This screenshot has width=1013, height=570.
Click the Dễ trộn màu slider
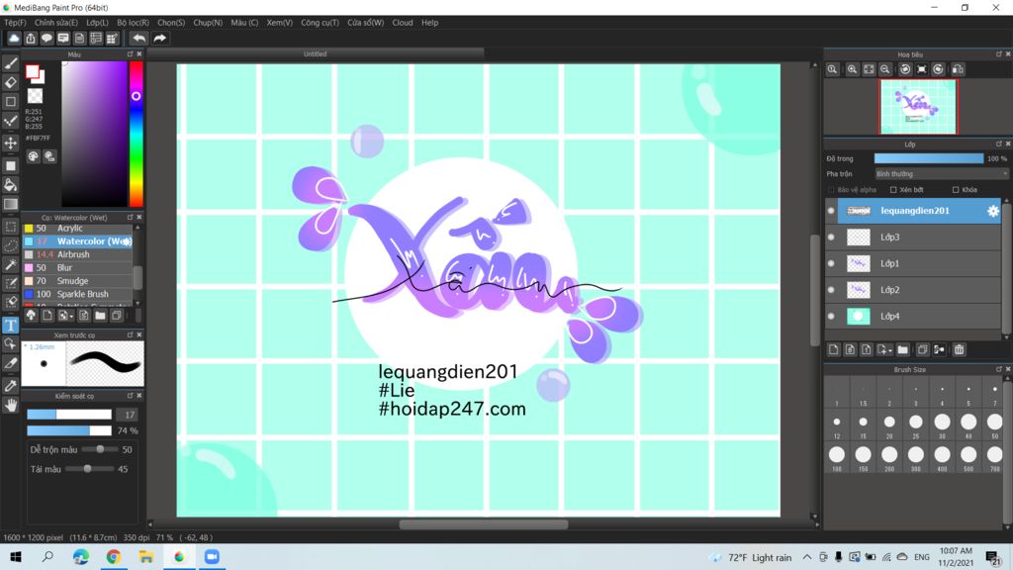pos(100,450)
